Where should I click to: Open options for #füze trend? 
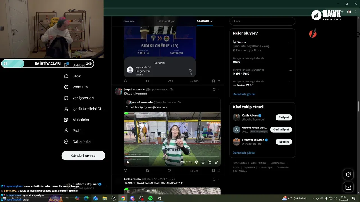pyautogui.click(x=290, y=59)
